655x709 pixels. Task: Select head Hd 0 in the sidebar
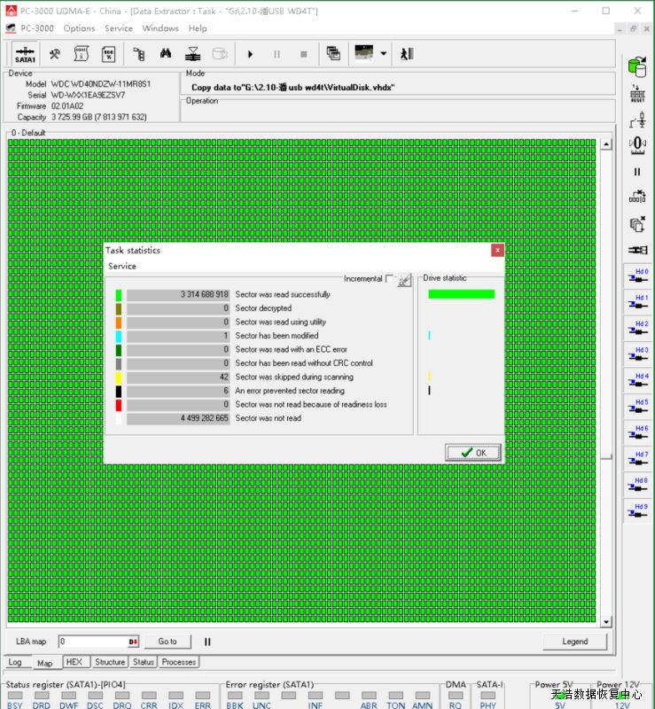point(637,276)
